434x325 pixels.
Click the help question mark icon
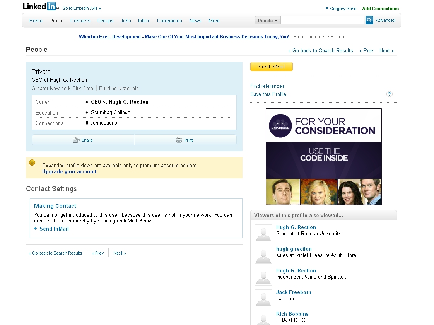coord(390,94)
